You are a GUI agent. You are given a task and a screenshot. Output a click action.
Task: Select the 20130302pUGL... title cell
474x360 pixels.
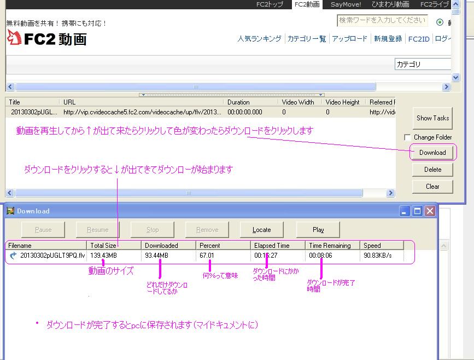point(34,112)
